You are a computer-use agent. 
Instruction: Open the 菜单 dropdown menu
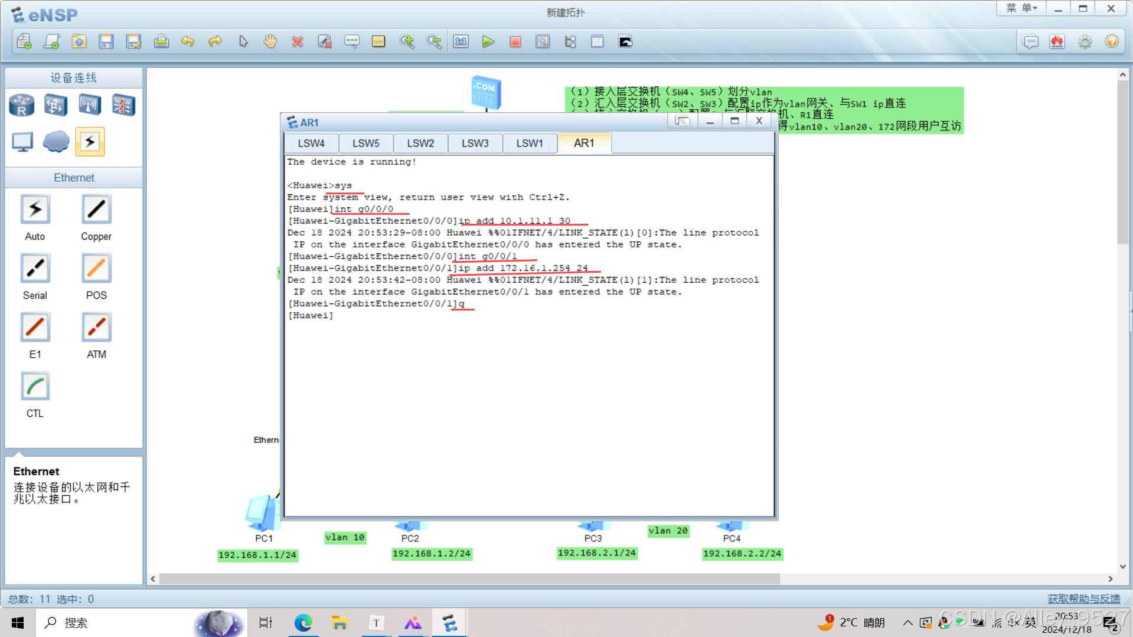1021,8
